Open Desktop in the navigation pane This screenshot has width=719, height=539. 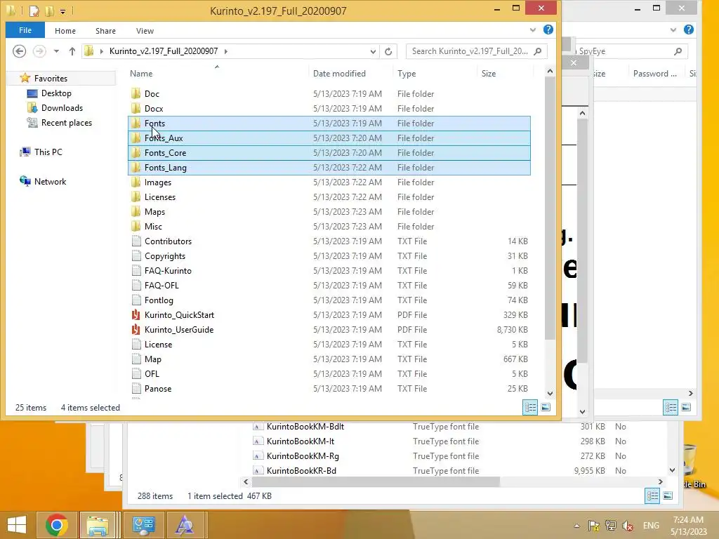click(x=56, y=93)
